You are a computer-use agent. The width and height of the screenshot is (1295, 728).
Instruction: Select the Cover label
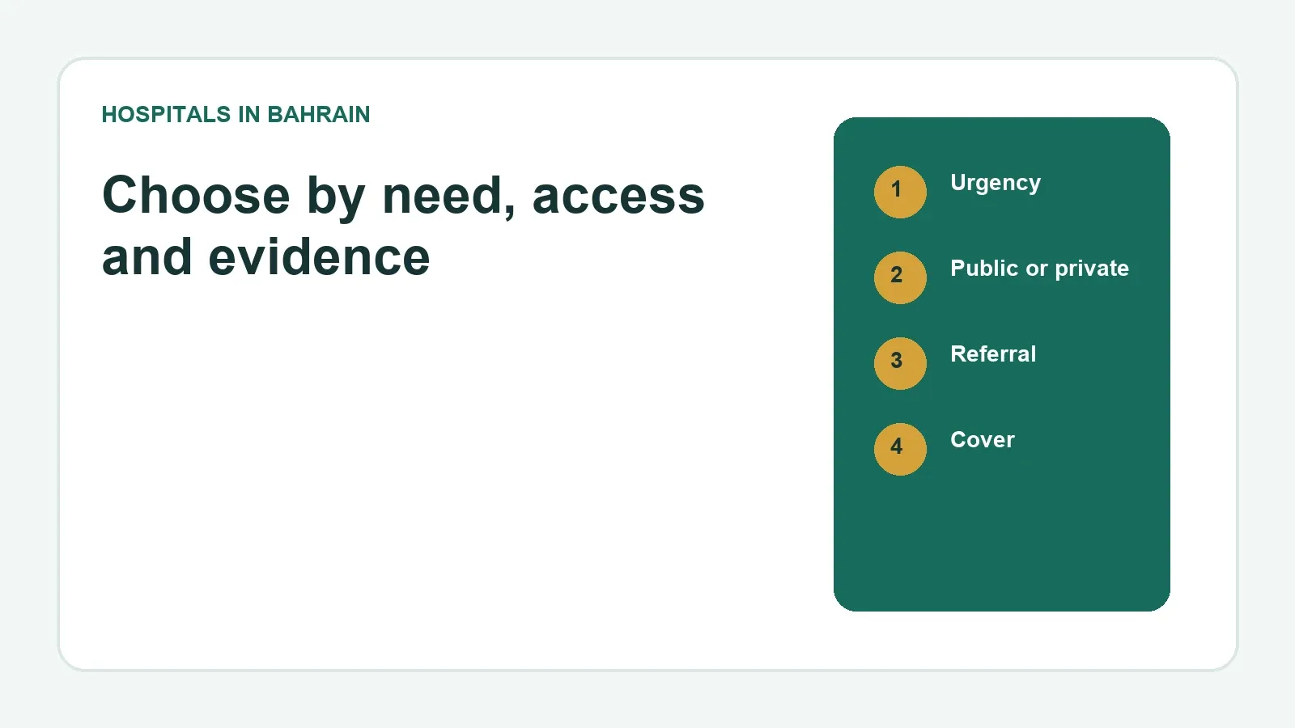pos(982,440)
